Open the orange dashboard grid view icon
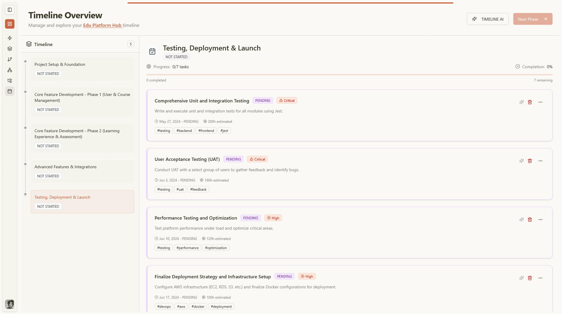562x314 pixels. click(10, 24)
